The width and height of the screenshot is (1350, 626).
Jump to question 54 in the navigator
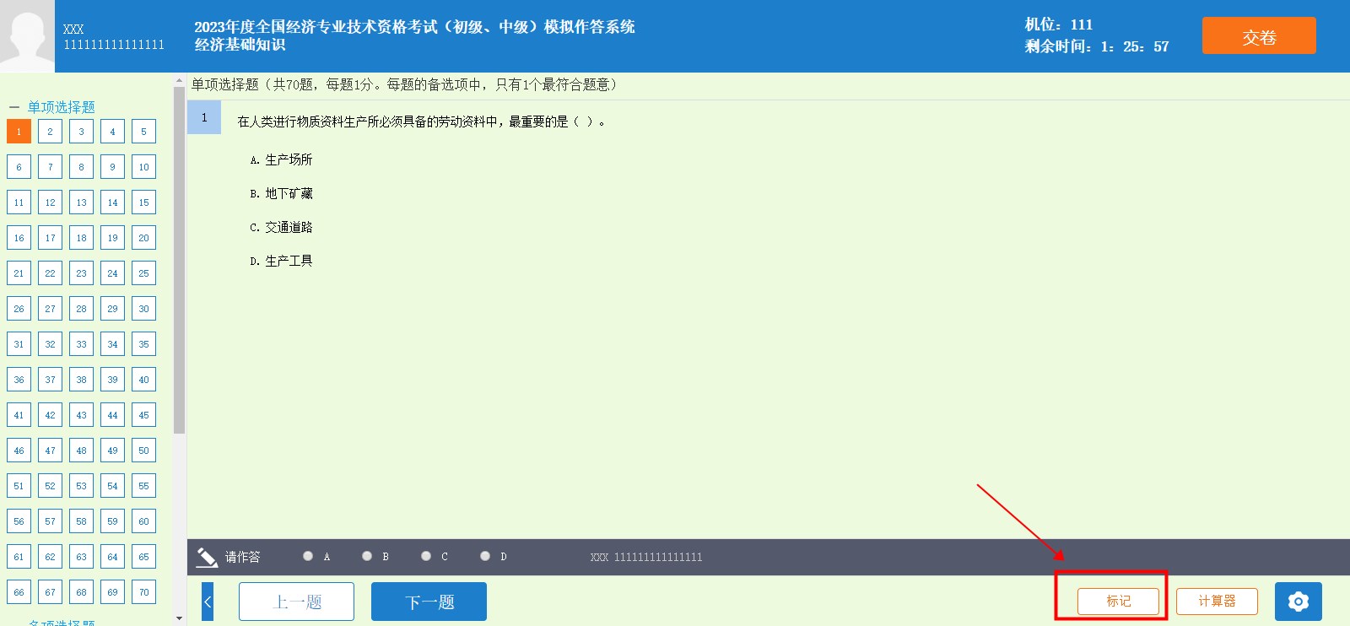[112, 486]
